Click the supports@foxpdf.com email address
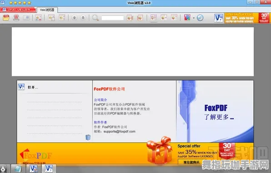 120,131
